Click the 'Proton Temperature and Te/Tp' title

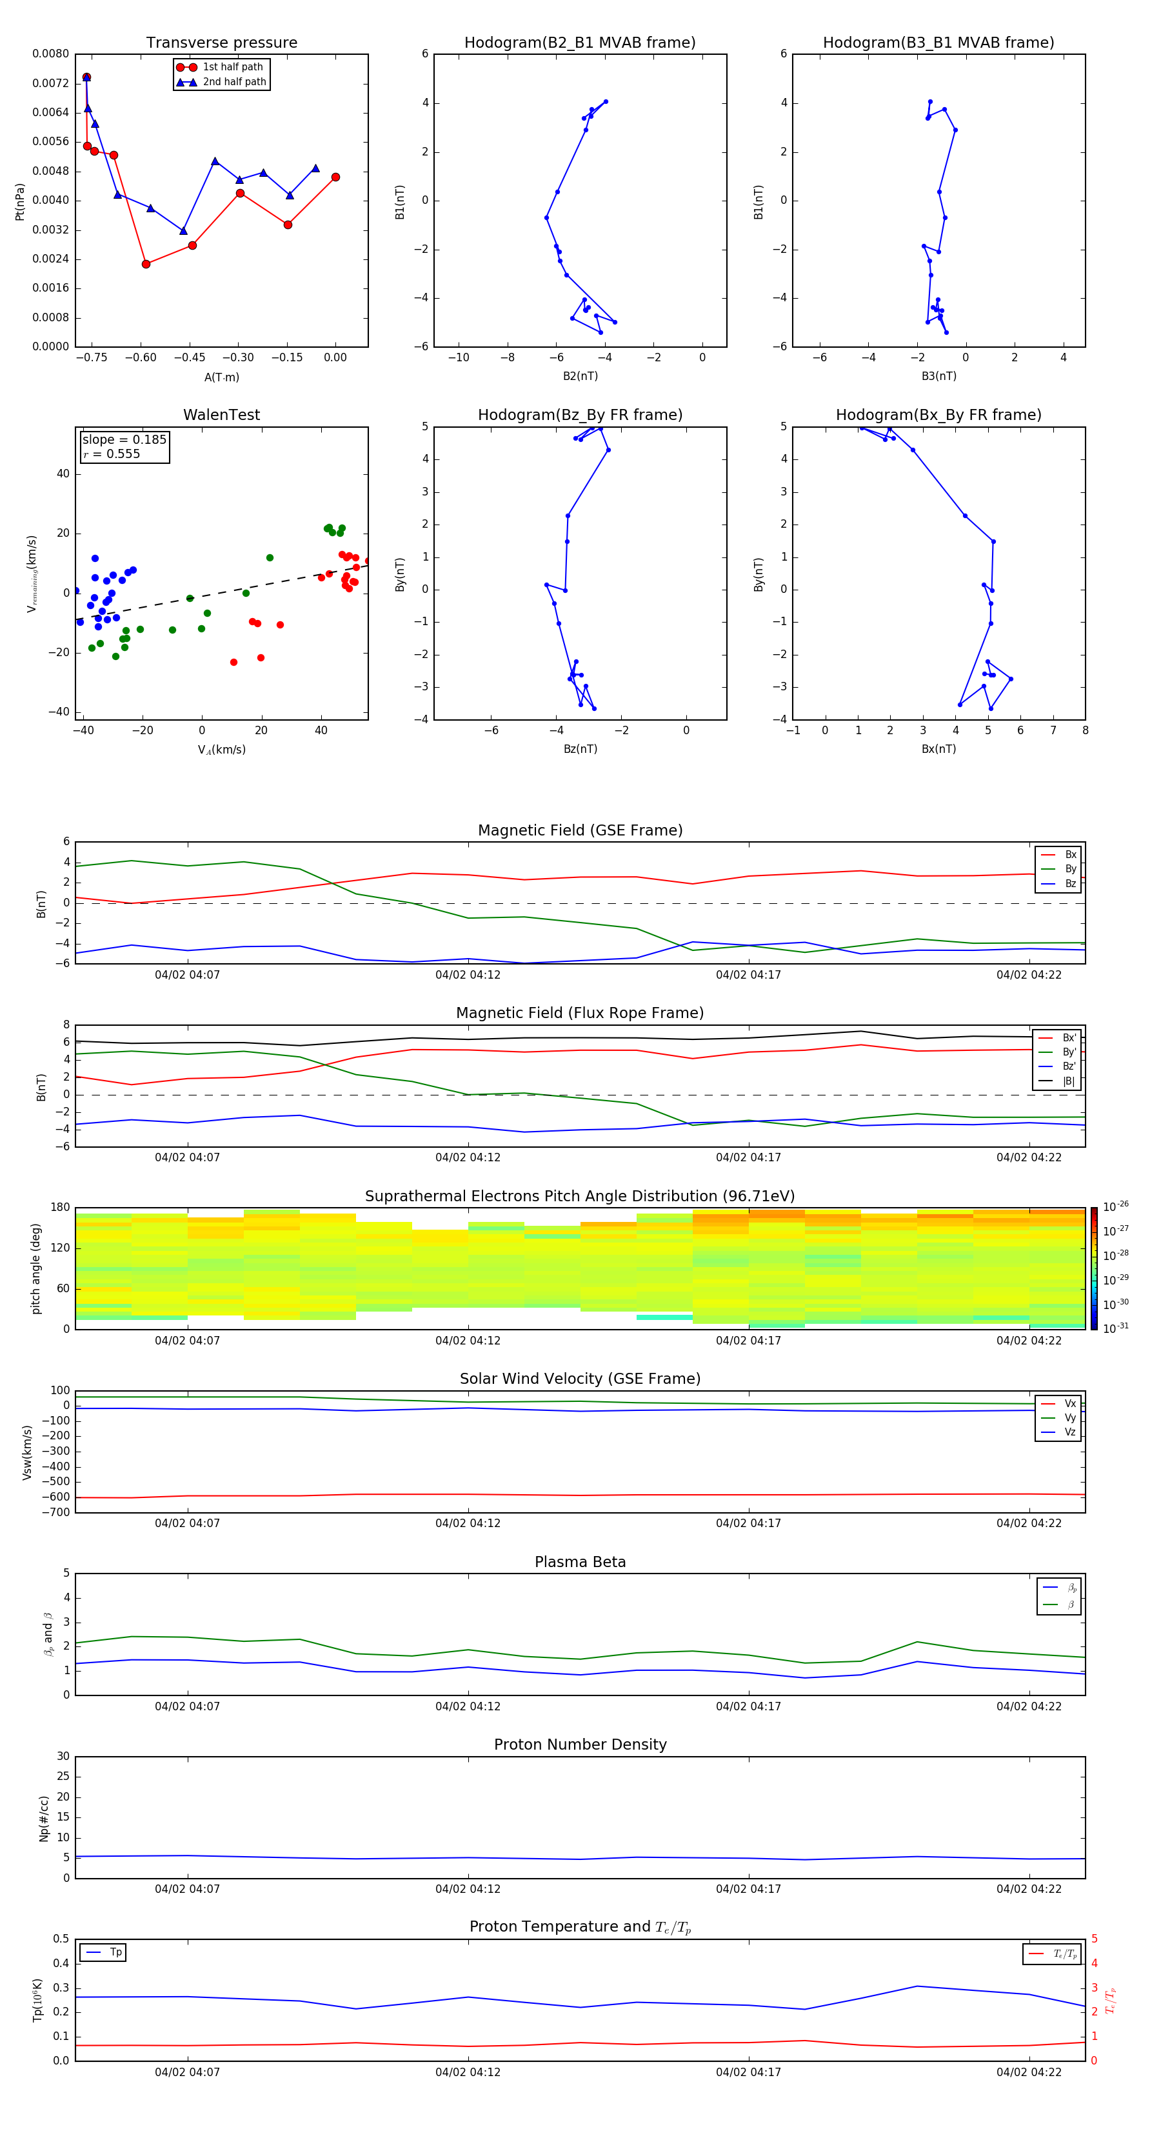tap(580, 1927)
